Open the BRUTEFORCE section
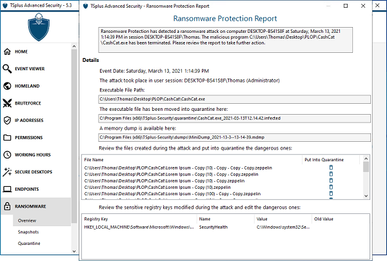The height and width of the screenshot is (261, 387). click(x=28, y=103)
